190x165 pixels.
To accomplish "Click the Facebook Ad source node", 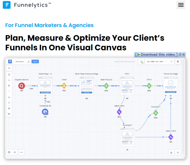I will 45,112.
